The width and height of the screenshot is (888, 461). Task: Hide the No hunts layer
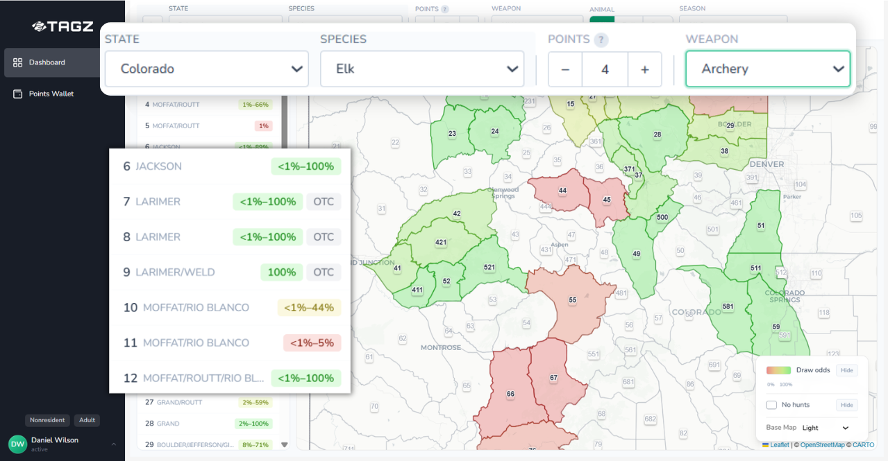(846, 405)
